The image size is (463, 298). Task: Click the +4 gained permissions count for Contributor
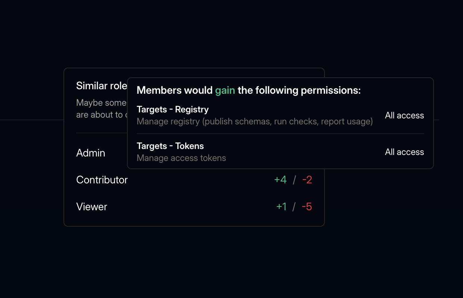pos(280,180)
